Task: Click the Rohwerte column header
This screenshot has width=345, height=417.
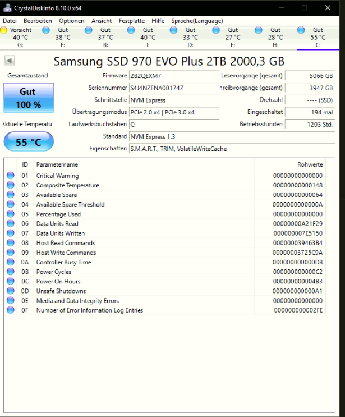Action: coord(290,164)
